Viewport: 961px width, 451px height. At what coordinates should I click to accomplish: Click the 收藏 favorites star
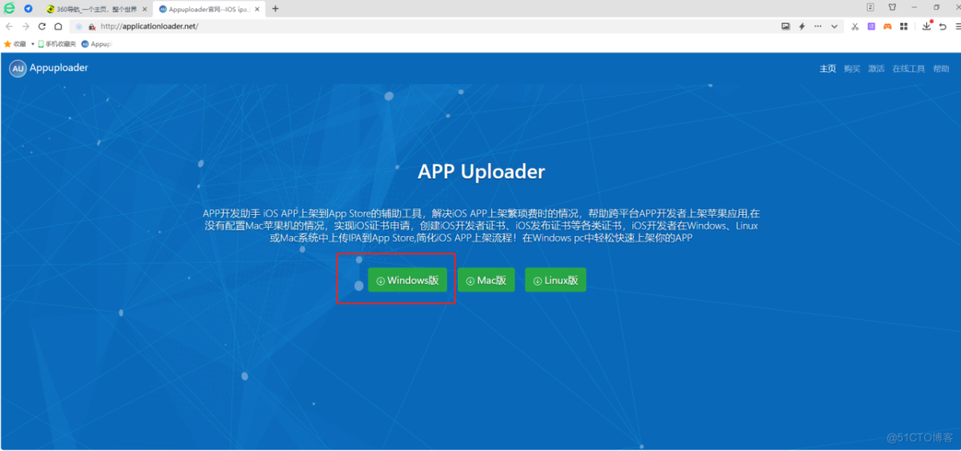[8, 44]
